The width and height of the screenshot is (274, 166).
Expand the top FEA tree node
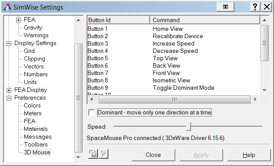click(x=19, y=20)
